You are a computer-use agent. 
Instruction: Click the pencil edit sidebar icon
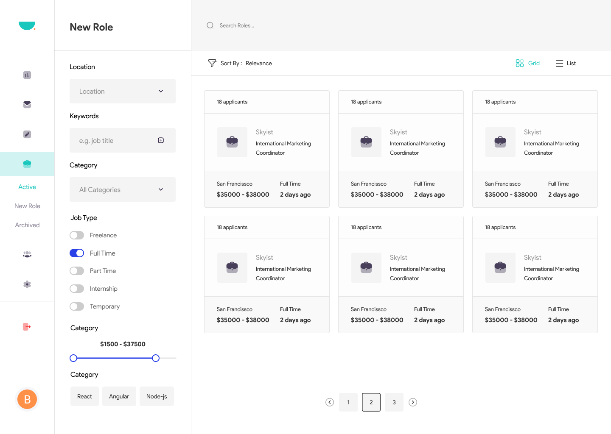pos(27,134)
